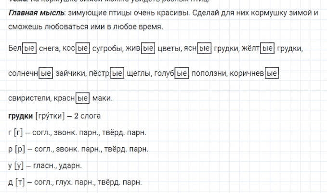Select the boxed ending in "ясные"
The image size is (327, 193).
coord(205,48)
